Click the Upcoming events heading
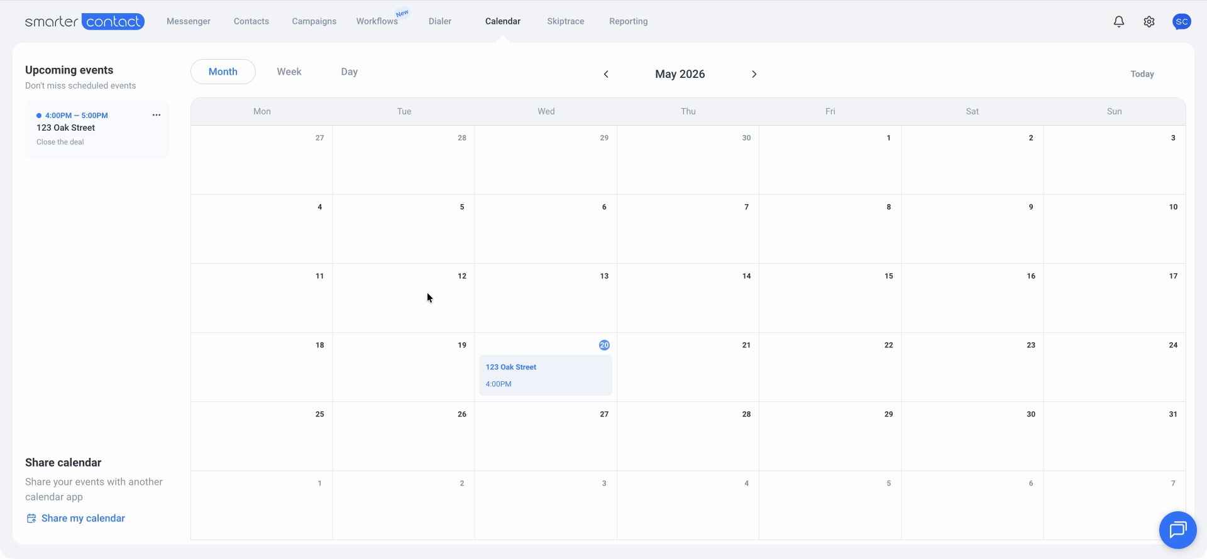The image size is (1207, 559). (x=69, y=70)
